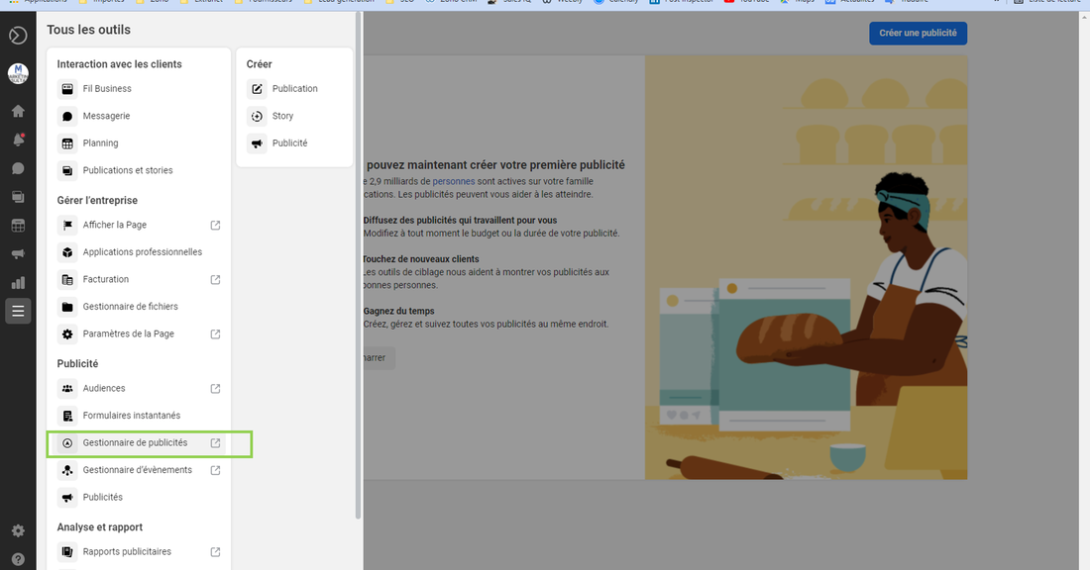Viewport: 1090px width, 570px height.
Task: Click the Planning calendar icon
Action: [x=67, y=143]
